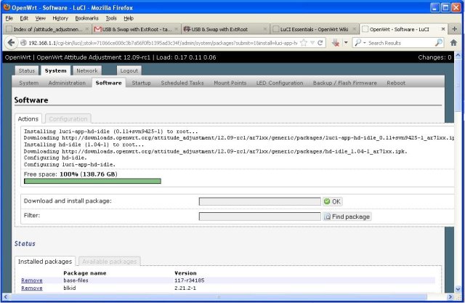Open the Tools menu in Firefox
Screen dimensions: 465x303
[113, 17]
